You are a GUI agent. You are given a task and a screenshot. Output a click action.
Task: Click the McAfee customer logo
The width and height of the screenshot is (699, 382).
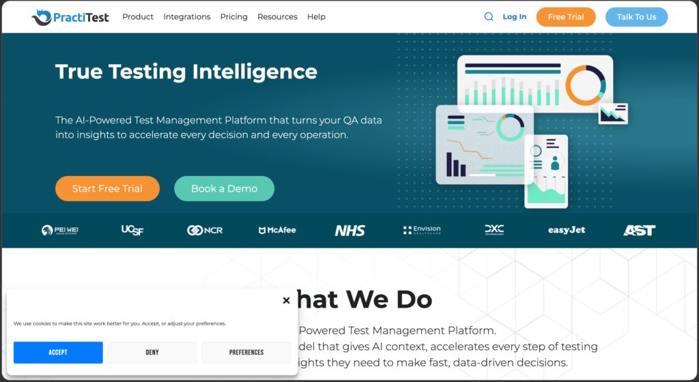click(x=277, y=230)
